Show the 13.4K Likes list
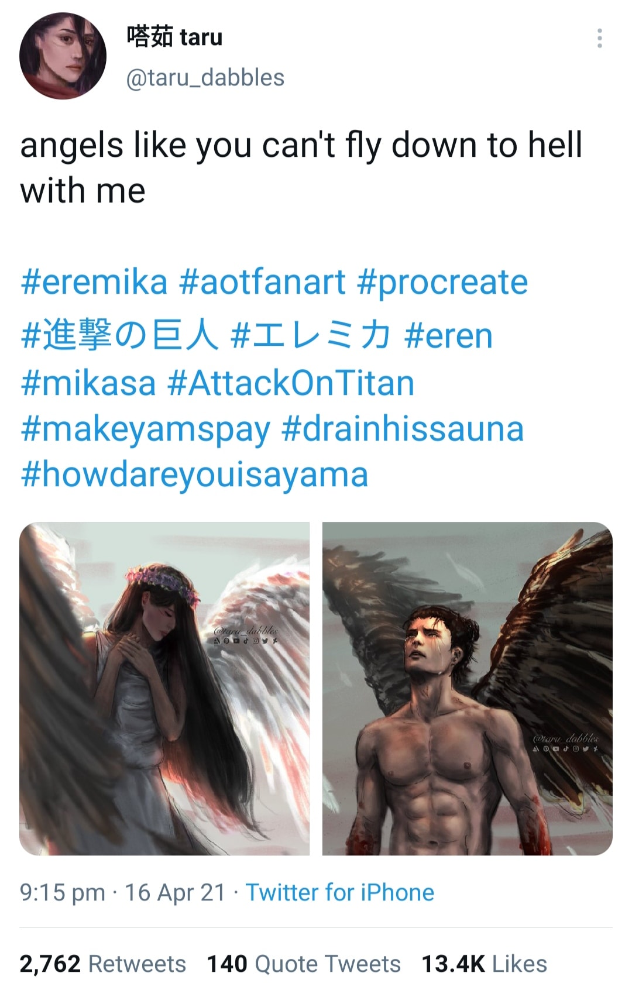The width and height of the screenshot is (632, 990). (485, 964)
